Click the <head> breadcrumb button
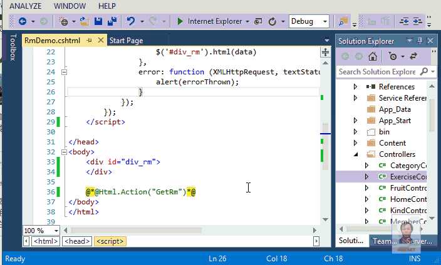441x265 pixels. point(77,241)
